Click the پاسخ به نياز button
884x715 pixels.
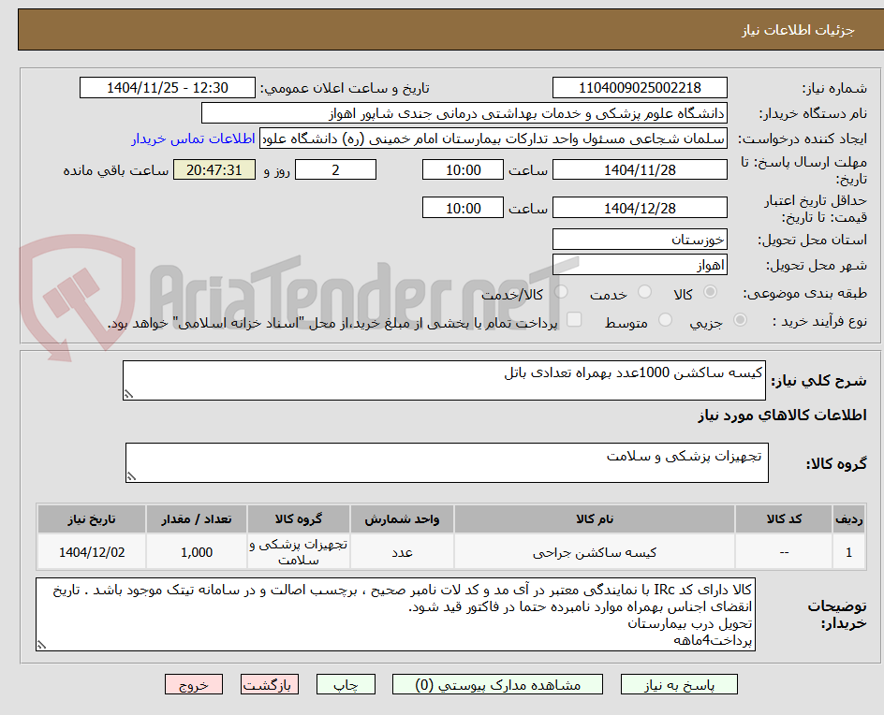pyautogui.click(x=679, y=684)
